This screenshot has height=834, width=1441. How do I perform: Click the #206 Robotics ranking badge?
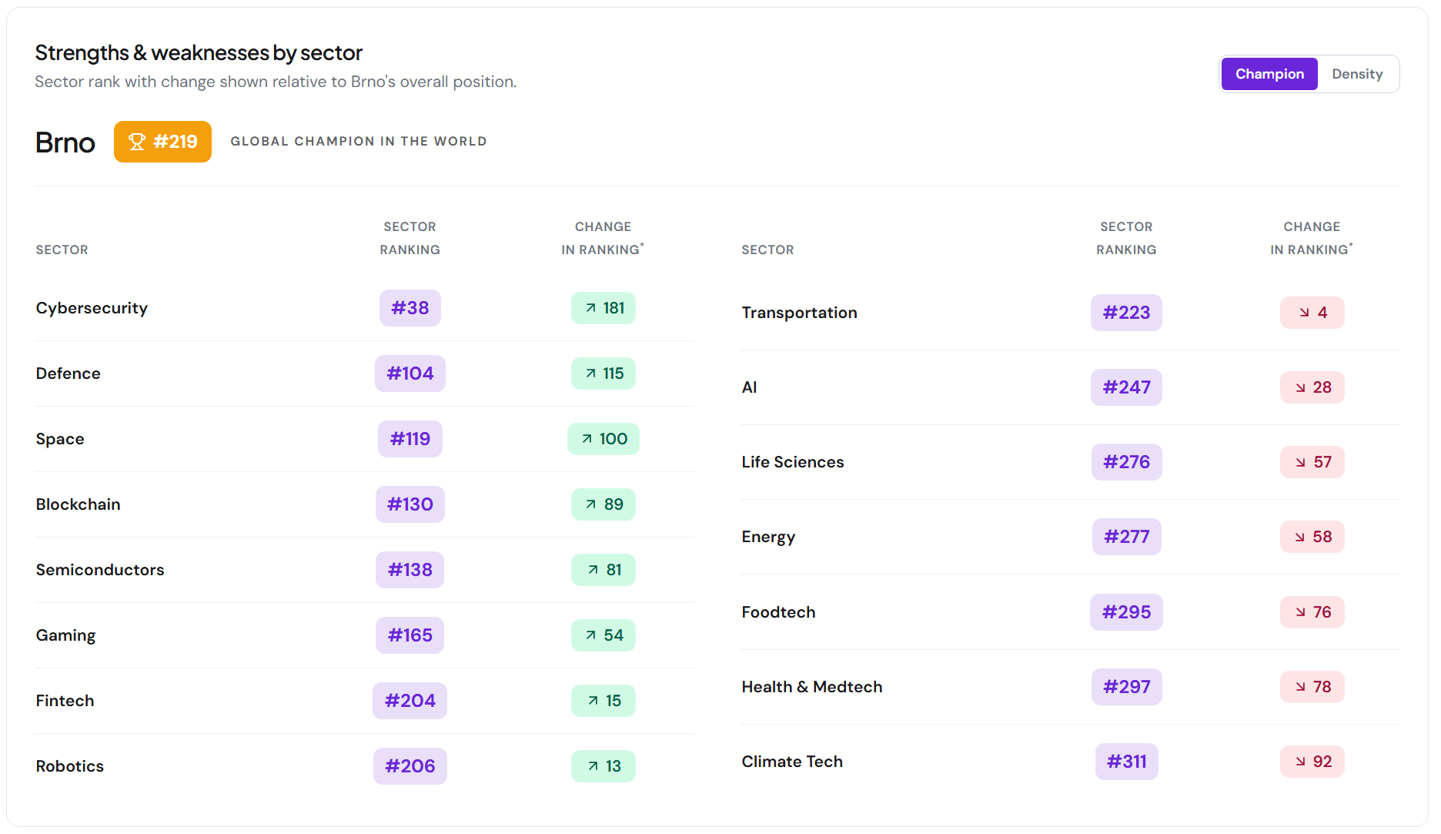click(410, 766)
